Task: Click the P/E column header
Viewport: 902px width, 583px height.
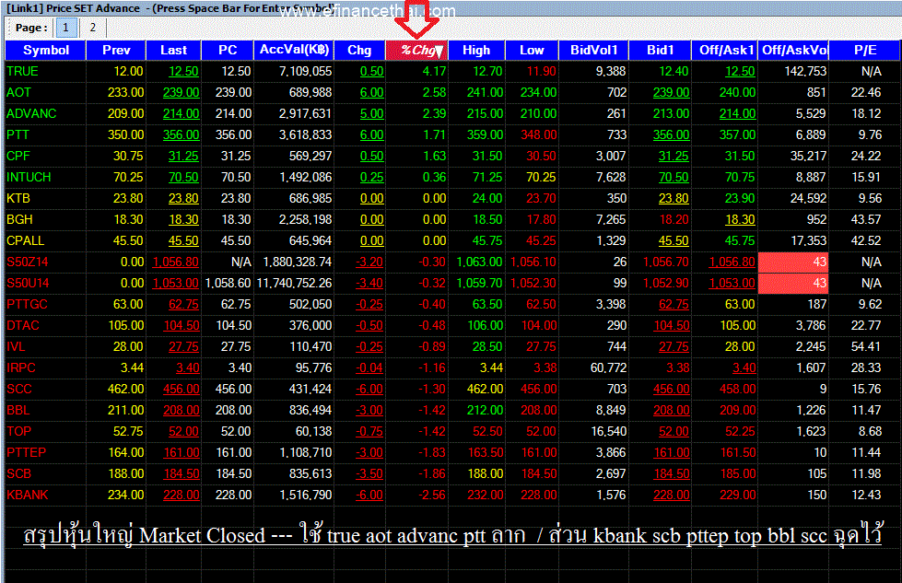Action: tap(865, 50)
